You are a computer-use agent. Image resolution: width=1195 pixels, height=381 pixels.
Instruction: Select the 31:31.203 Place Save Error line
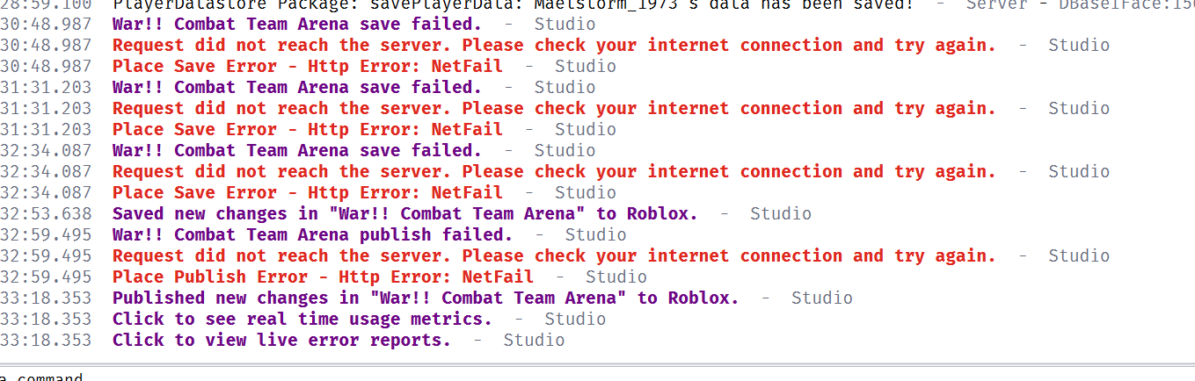click(x=308, y=129)
